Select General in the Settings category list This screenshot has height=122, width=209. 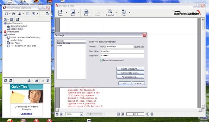60,41
